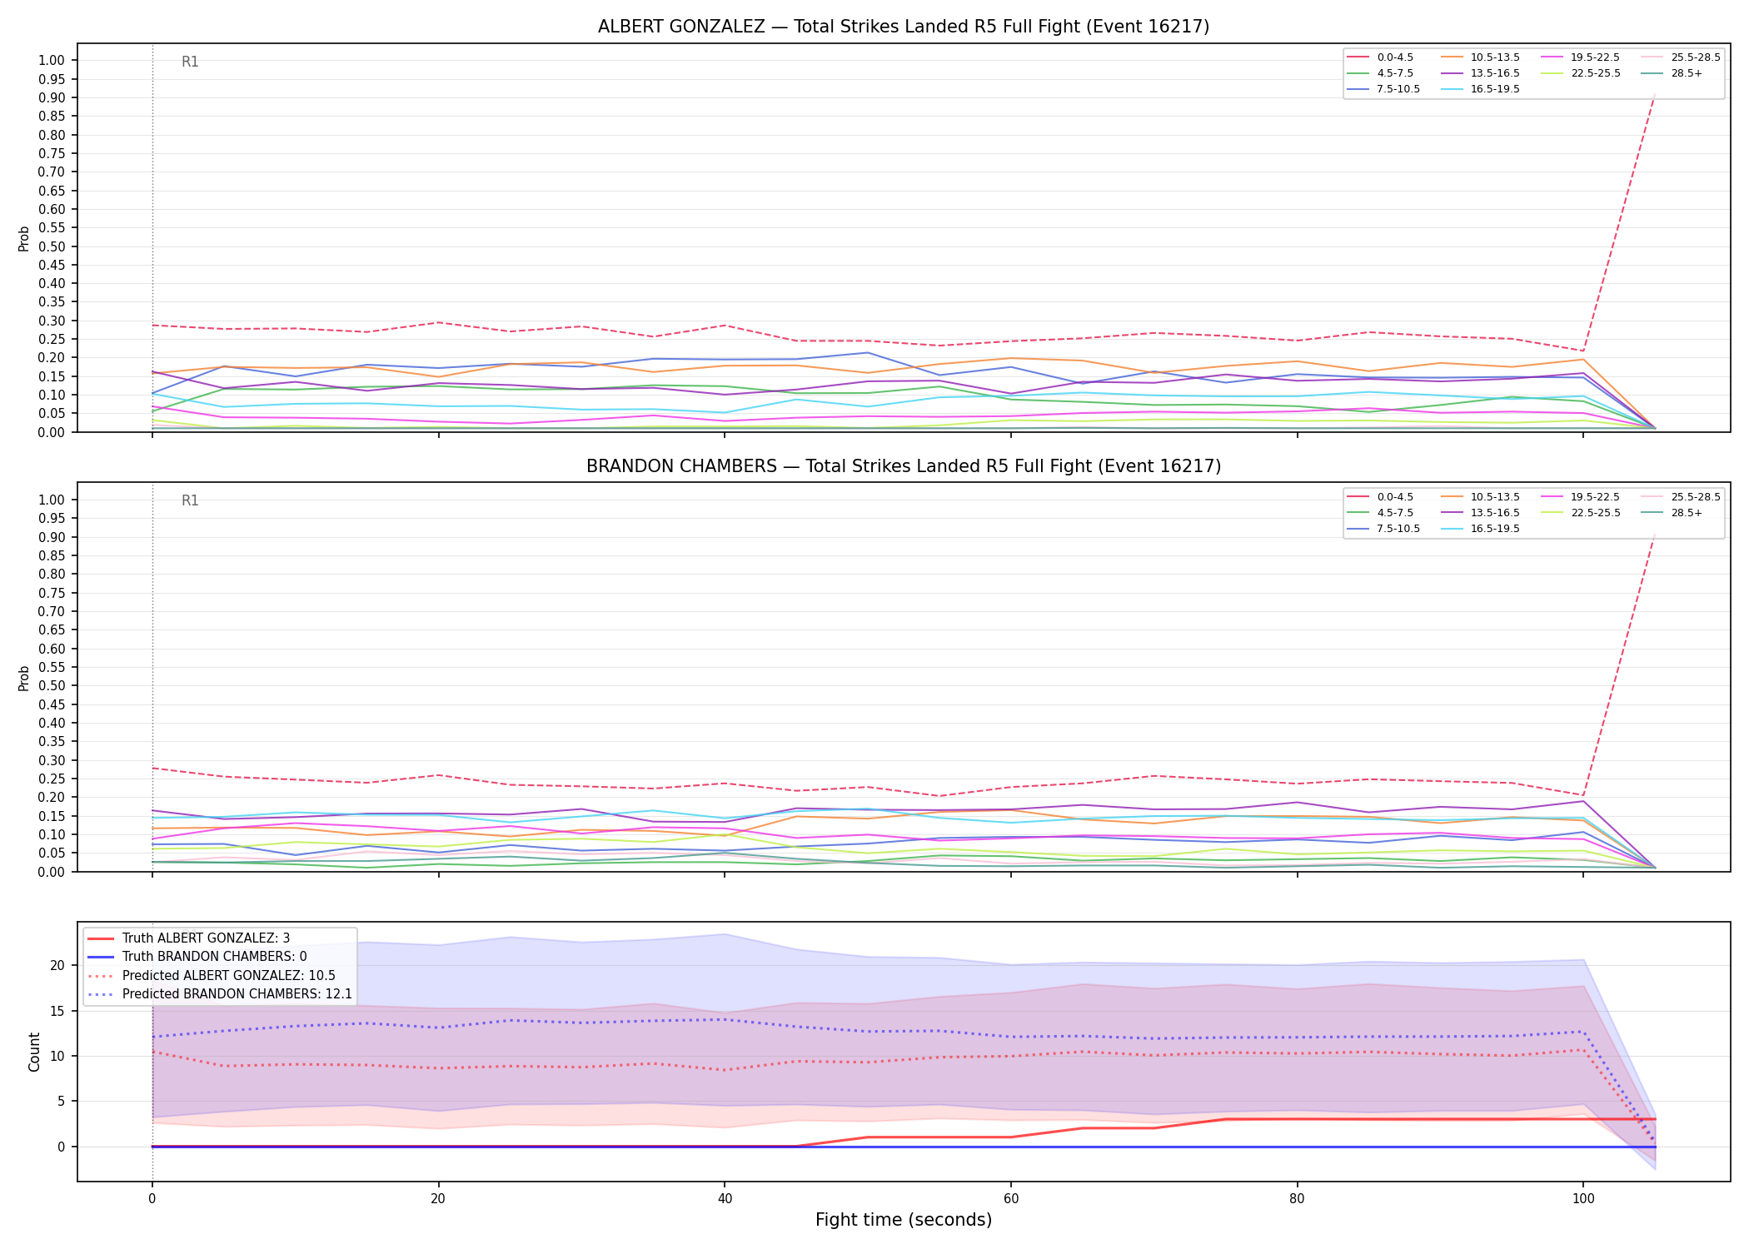Click the Fight time (seconds) axis label
Viewport: 1749px width, 1249px height.
click(x=904, y=1220)
